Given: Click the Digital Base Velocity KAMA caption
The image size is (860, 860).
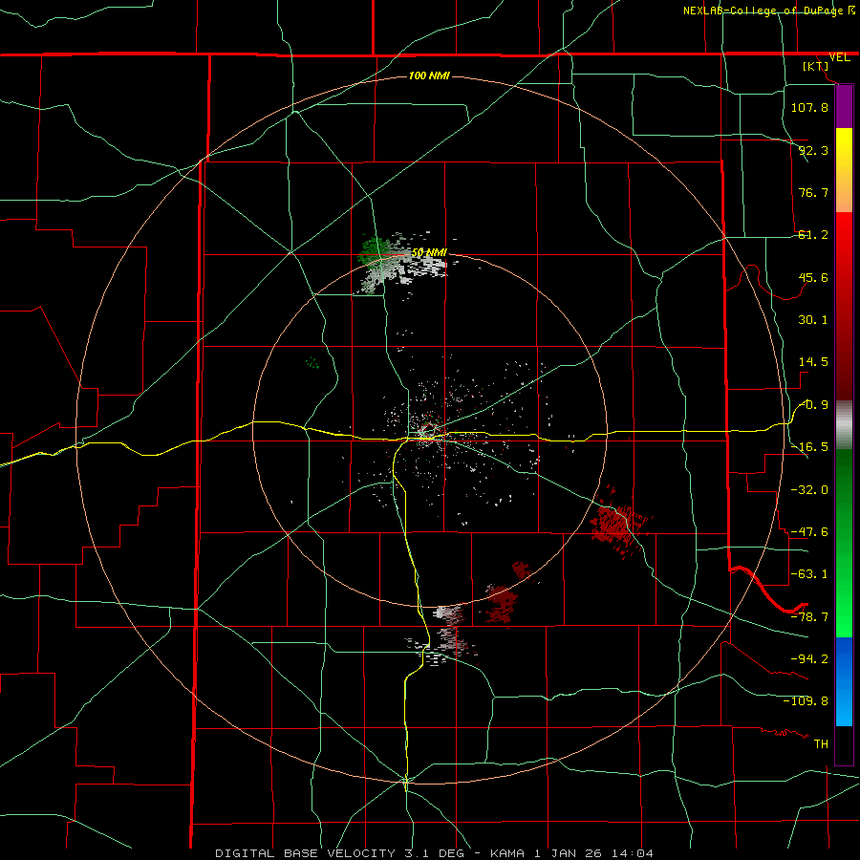Looking at the screenshot, I should (x=434, y=853).
